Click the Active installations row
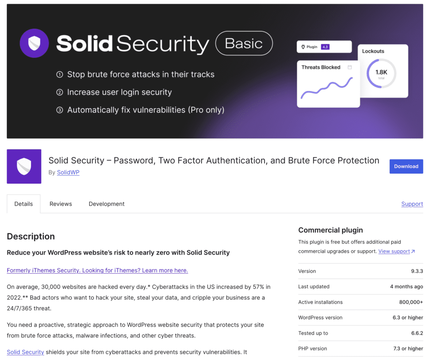Image resolution: width=430 pixels, height=358 pixels. pos(360,302)
